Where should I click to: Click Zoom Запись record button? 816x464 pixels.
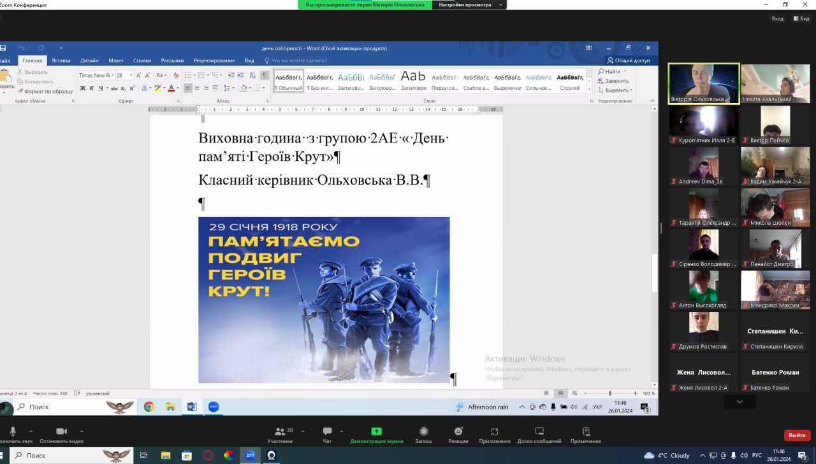tap(424, 435)
